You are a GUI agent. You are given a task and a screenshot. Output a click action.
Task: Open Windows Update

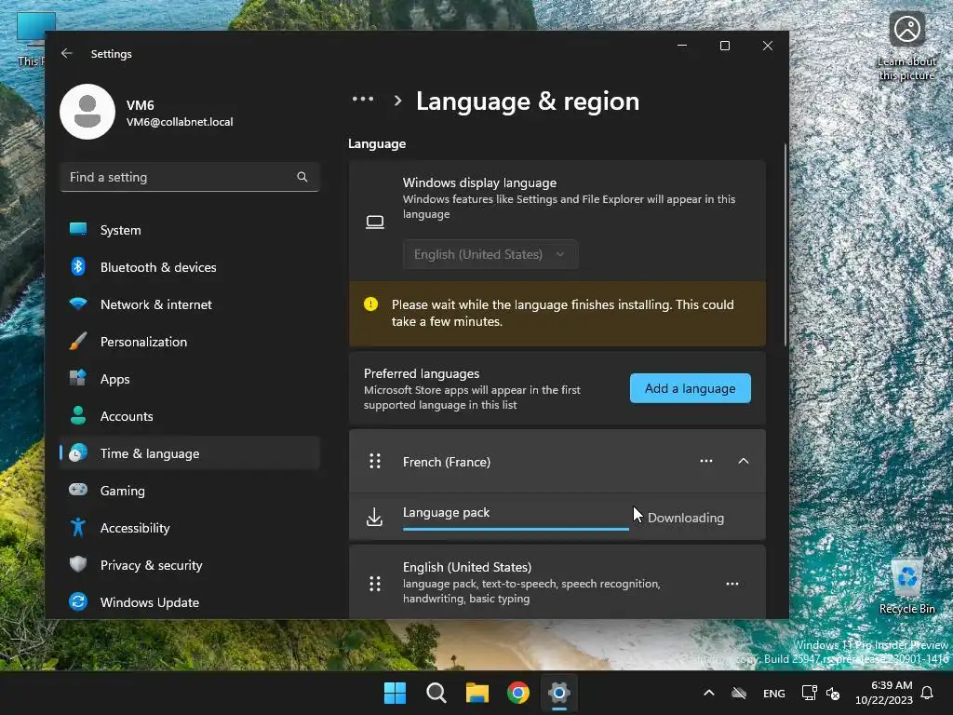click(190, 602)
